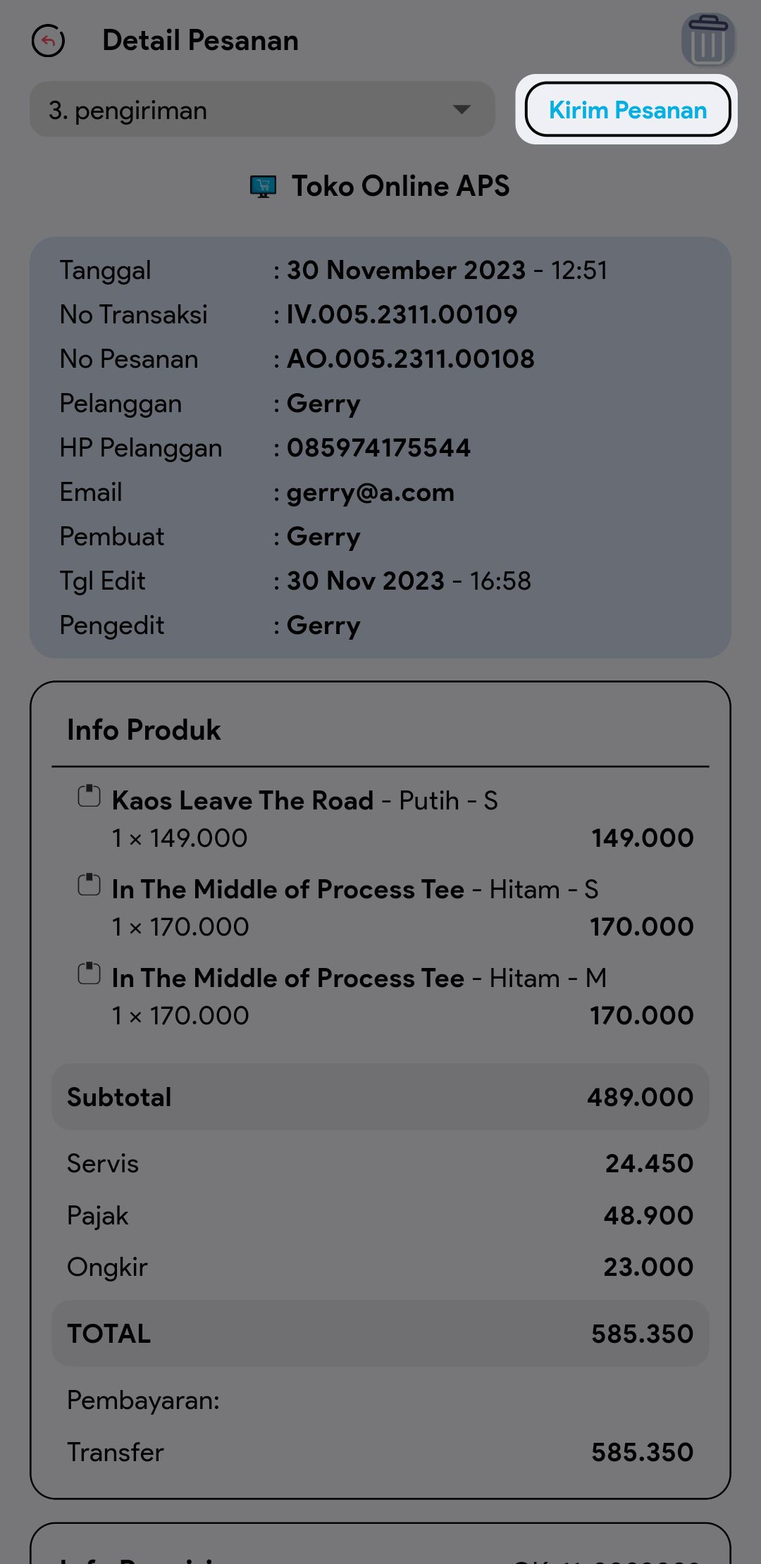Screen dimensions: 761x1564
Task: Tap icon beside Process Tee Hitam S
Action: (x=89, y=885)
